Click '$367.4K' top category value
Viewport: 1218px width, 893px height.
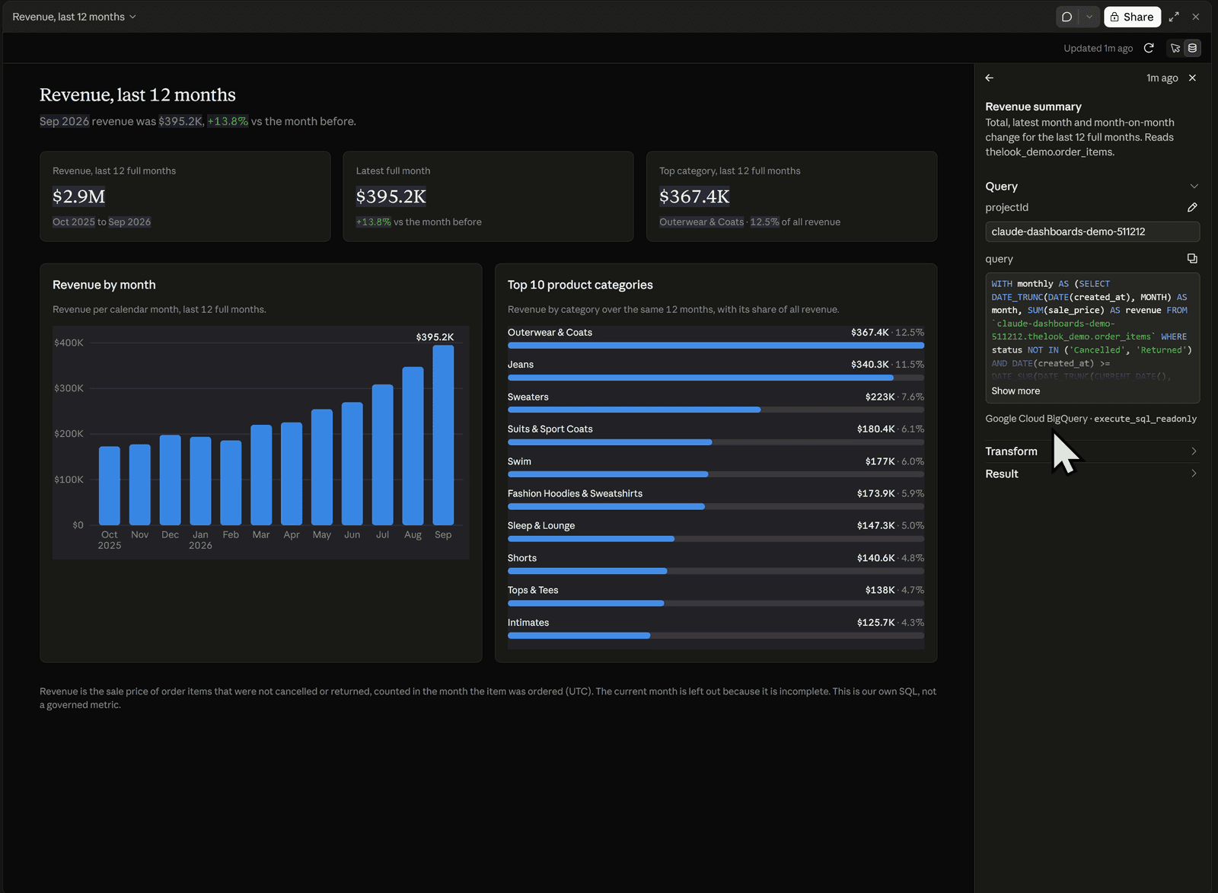(x=694, y=196)
